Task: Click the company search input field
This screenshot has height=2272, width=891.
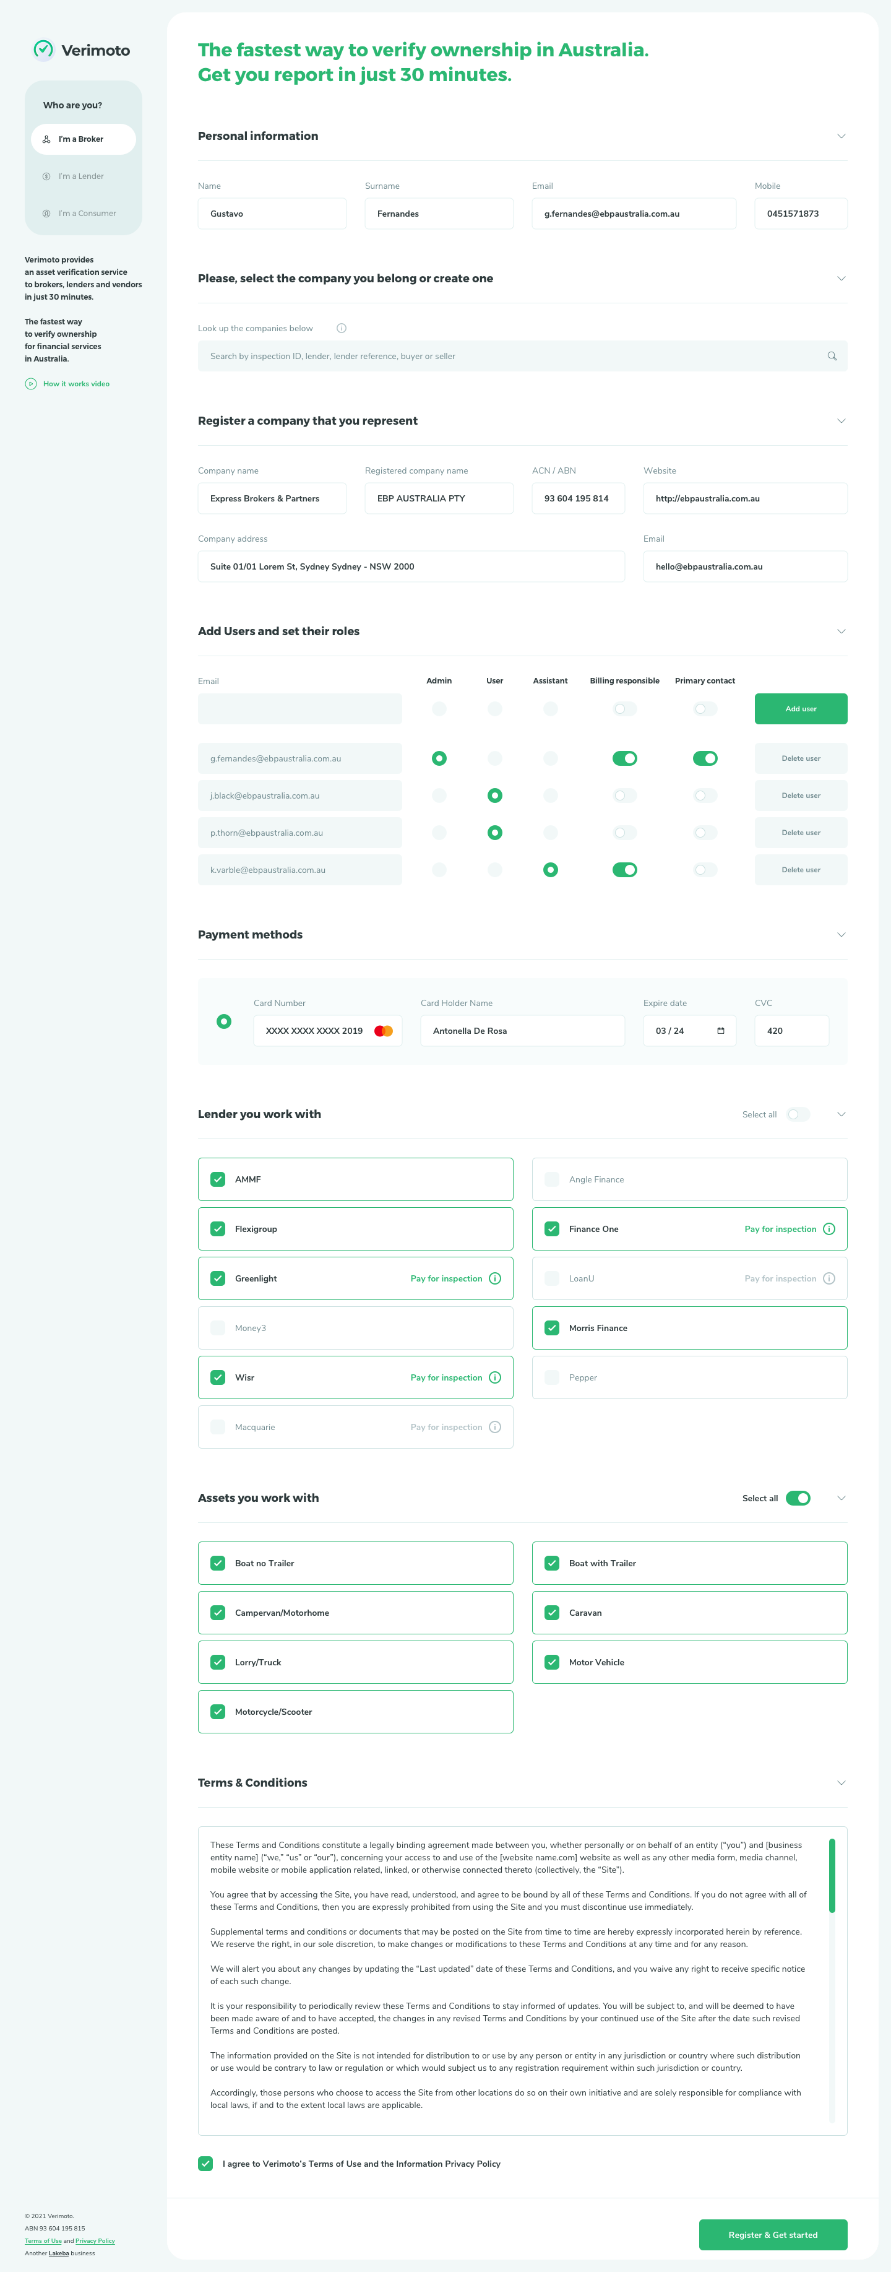Action: (523, 357)
